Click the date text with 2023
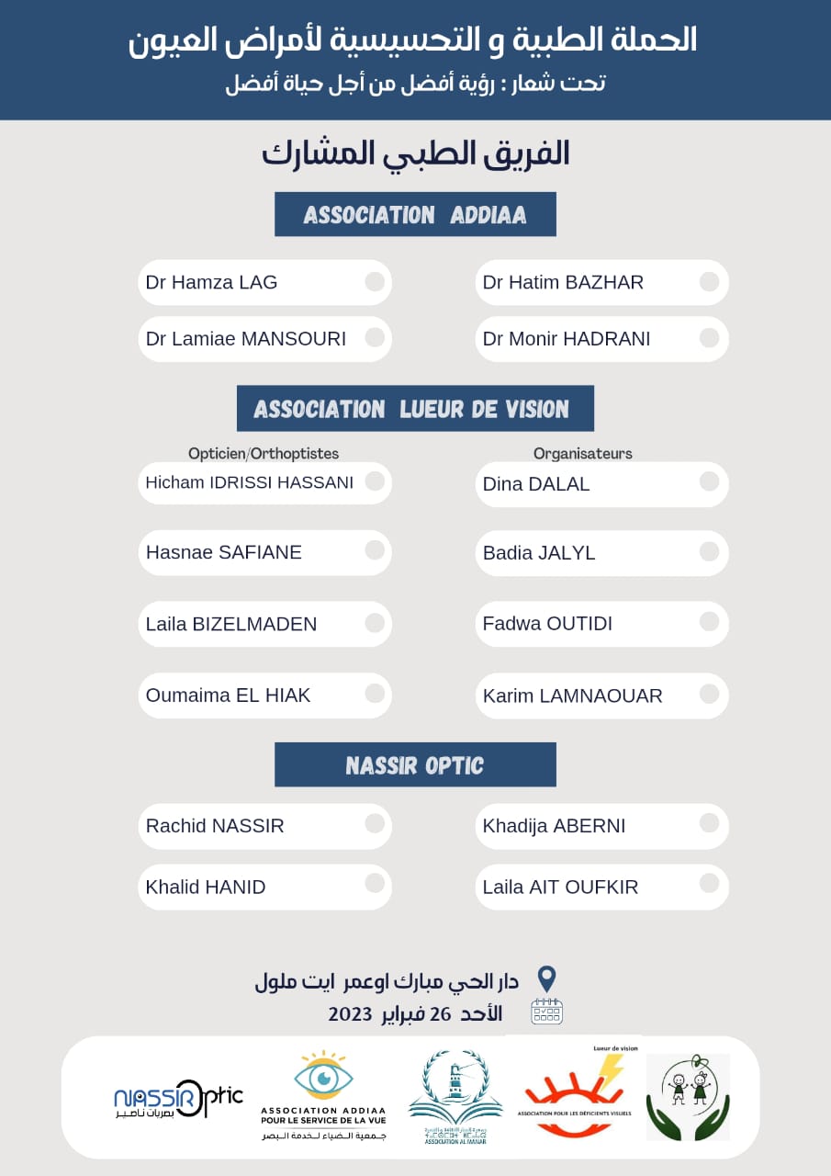Viewport: 831px width, 1176px height. [x=415, y=1013]
